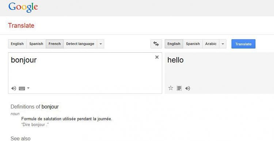Listen to the hello translation audio
The image size is (274, 141).
coord(187,89)
